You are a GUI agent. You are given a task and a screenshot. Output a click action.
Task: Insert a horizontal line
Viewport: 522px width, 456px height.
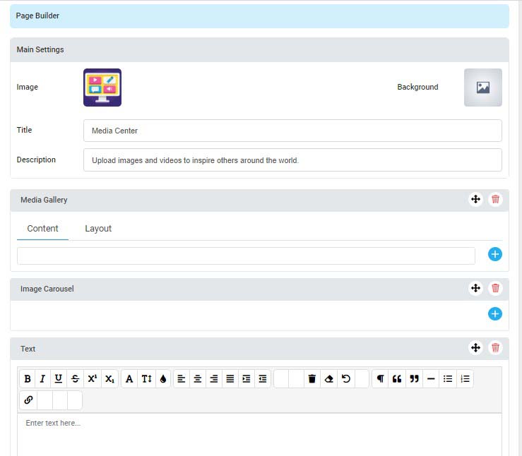click(431, 378)
